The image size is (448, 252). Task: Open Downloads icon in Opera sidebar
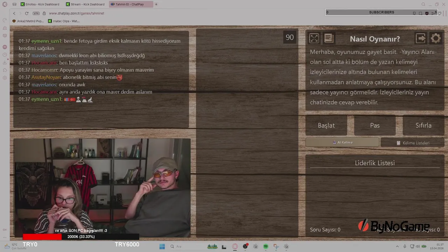5,62
